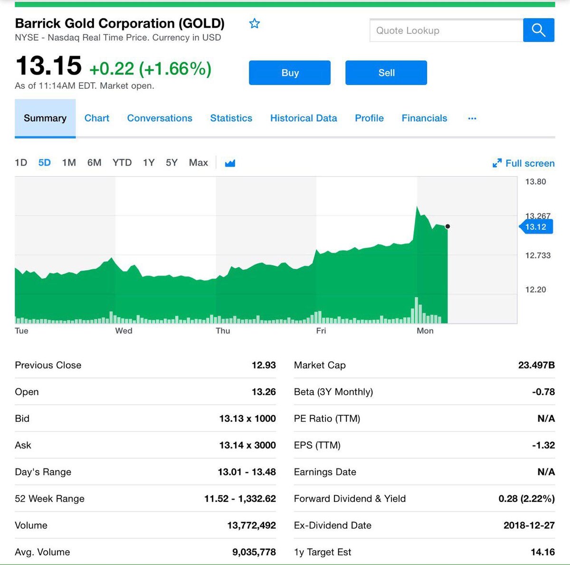The image size is (570, 565).
Task: Switch chart type via area-chart icon
Action: pyautogui.click(x=230, y=163)
